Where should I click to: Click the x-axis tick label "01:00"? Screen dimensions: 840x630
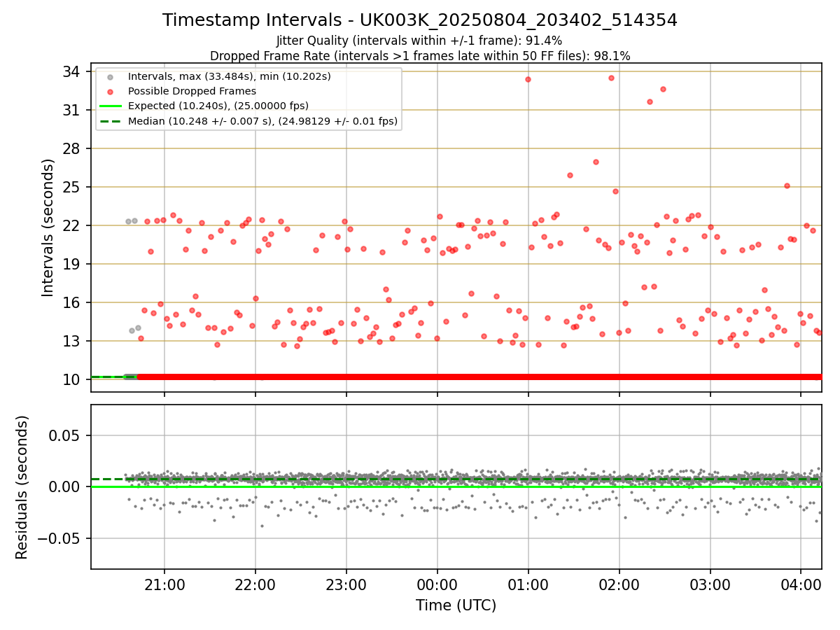pos(528,584)
